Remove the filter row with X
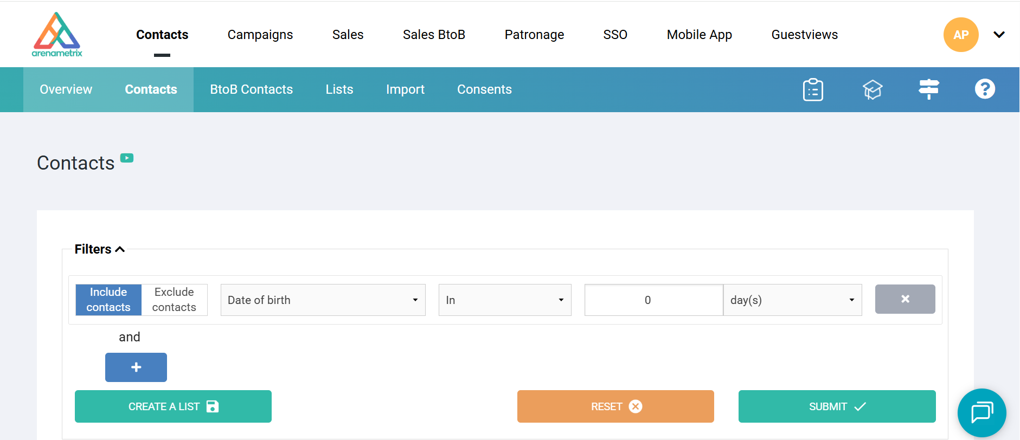Image resolution: width=1020 pixels, height=440 pixels. [x=904, y=299]
